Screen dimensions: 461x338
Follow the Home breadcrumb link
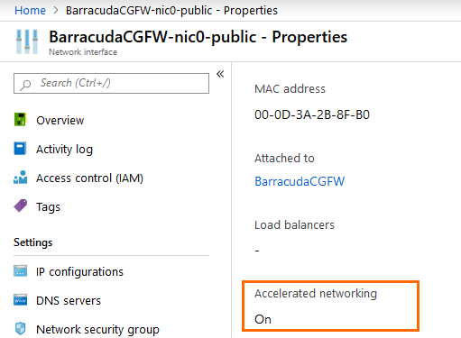click(30, 11)
